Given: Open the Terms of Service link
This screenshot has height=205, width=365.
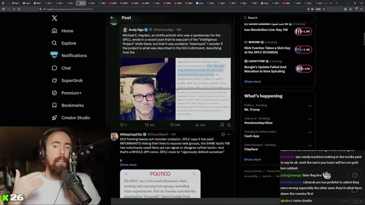Looking at the screenshot, I should pos(253,171).
